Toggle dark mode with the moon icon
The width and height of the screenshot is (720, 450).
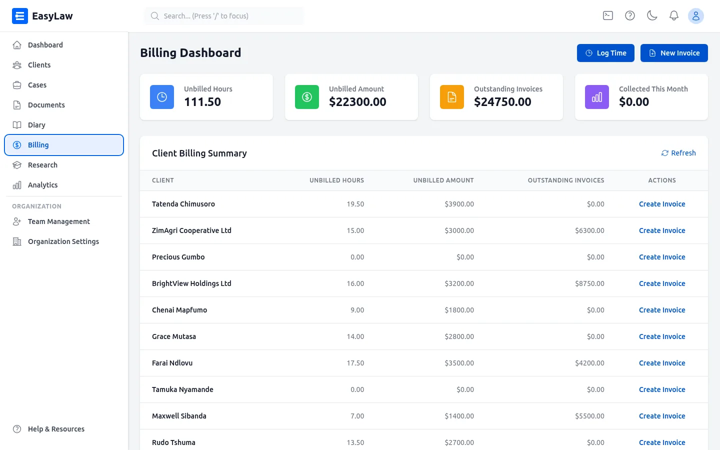point(651,15)
